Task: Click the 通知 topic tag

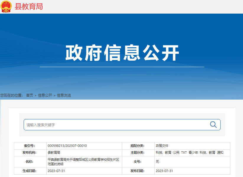Action: [x=220, y=153]
